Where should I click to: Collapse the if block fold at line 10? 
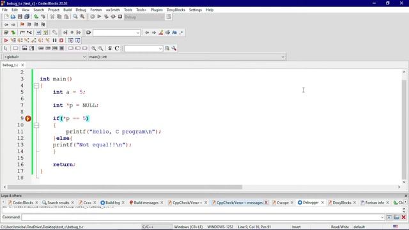pos(36,125)
